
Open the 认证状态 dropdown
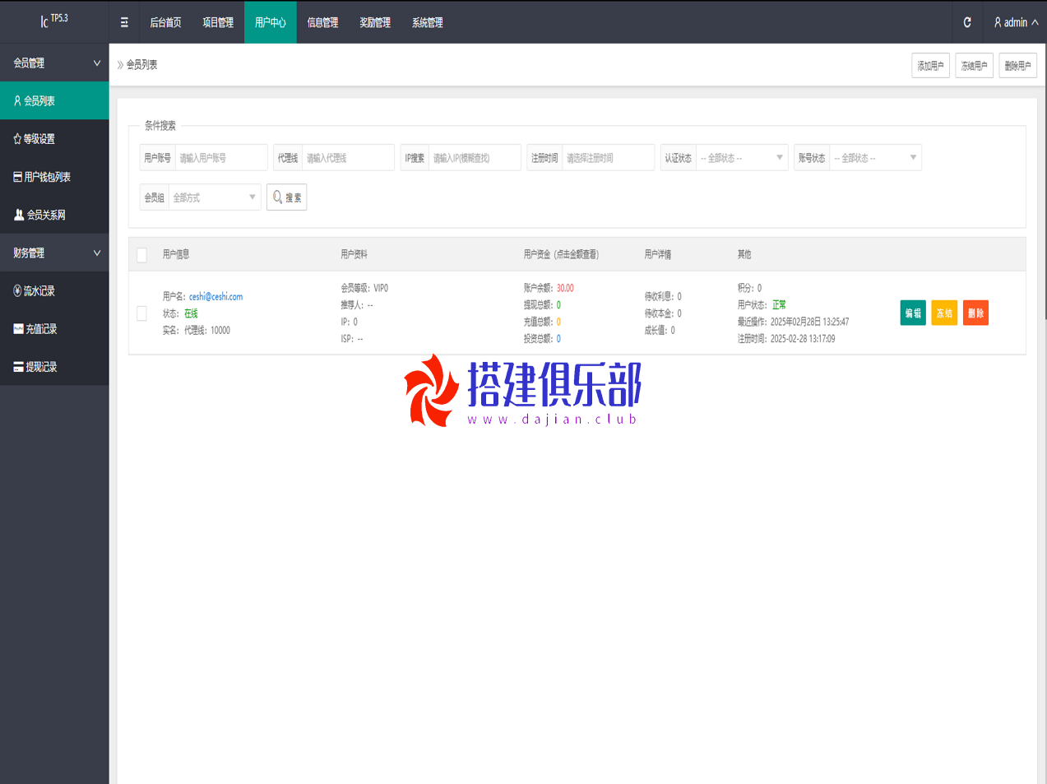(742, 158)
